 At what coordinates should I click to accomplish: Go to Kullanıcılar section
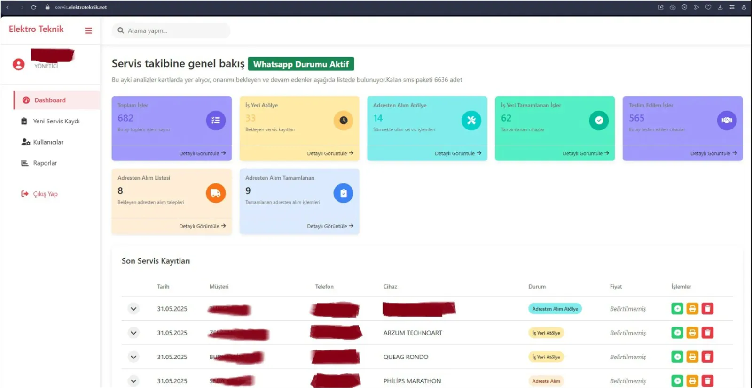pos(43,142)
